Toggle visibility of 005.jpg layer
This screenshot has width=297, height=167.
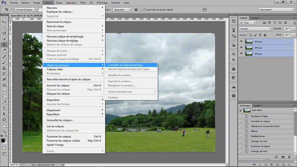[241, 54]
